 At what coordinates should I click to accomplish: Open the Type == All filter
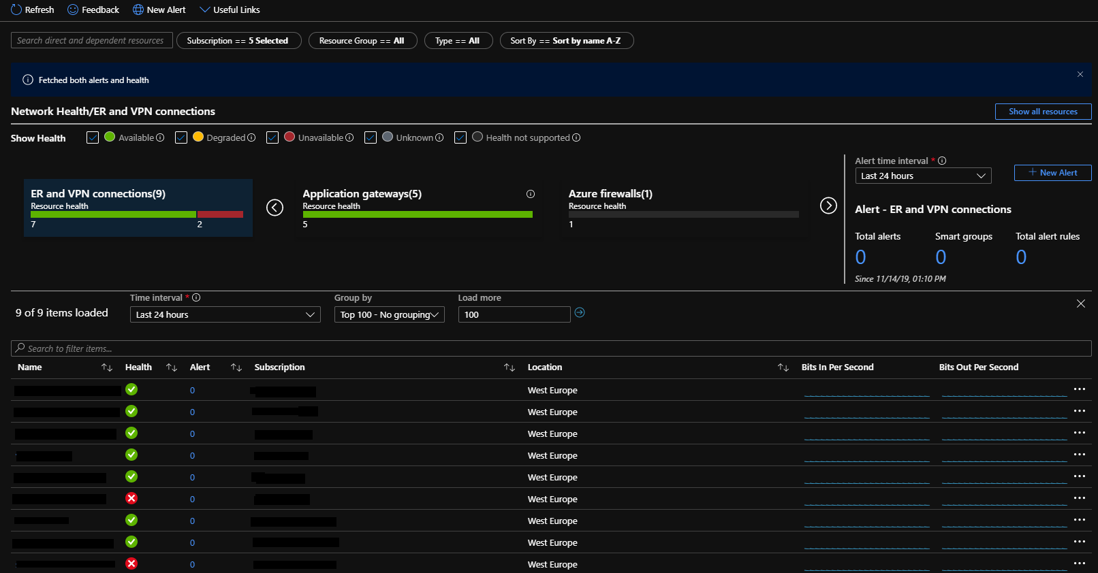coord(458,41)
